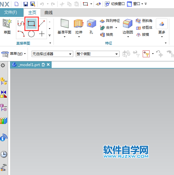Open the 合并 dropdown arrow
The width and height of the screenshot is (174, 175).
coord(116,28)
